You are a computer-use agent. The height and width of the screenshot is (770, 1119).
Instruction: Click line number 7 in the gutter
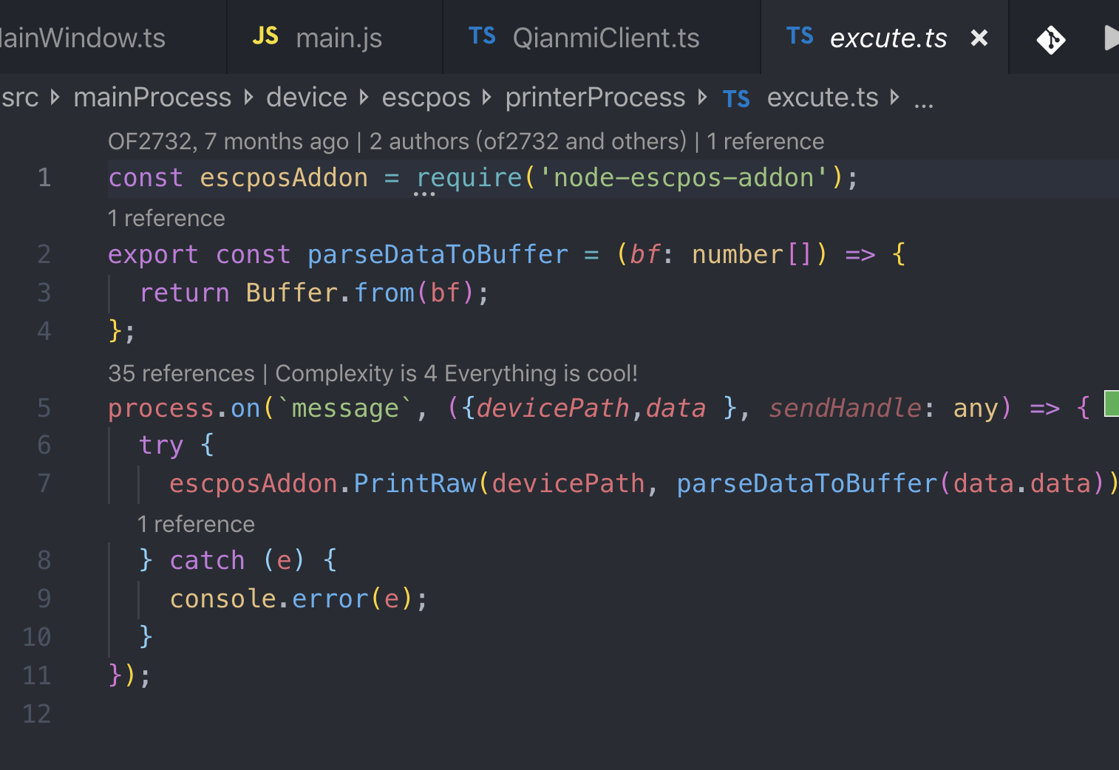coord(44,483)
